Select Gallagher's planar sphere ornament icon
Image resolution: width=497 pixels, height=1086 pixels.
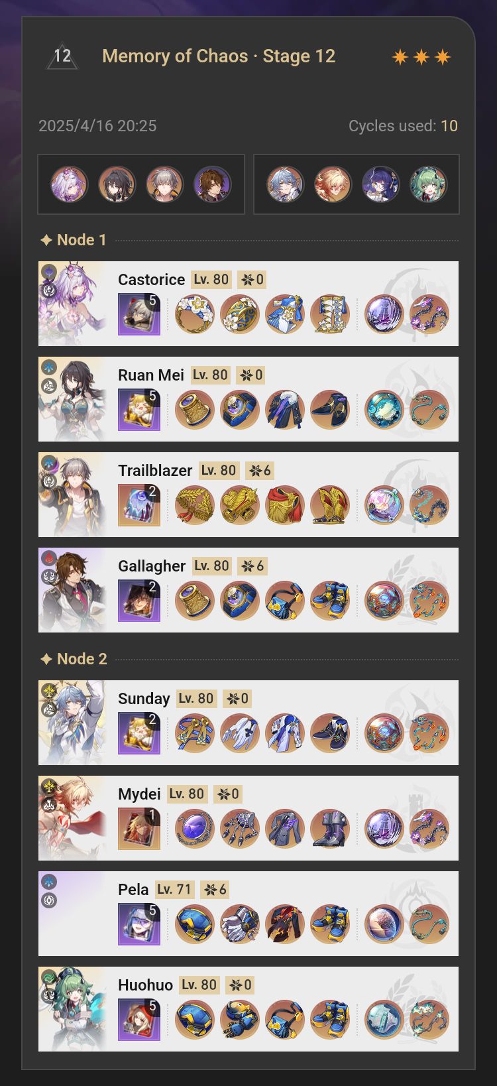click(384, 601)
